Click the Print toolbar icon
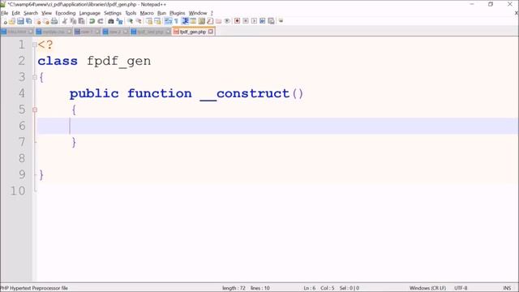This screenshot has width=519, height=292. pyautogui.click(x=54, y=21)
